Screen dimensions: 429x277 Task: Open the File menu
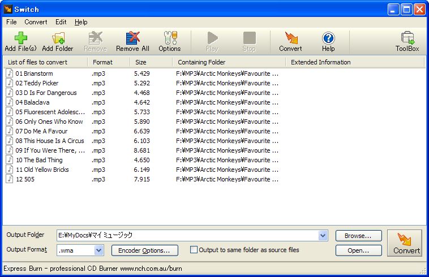pyautogui.click(x=11, y=22)
